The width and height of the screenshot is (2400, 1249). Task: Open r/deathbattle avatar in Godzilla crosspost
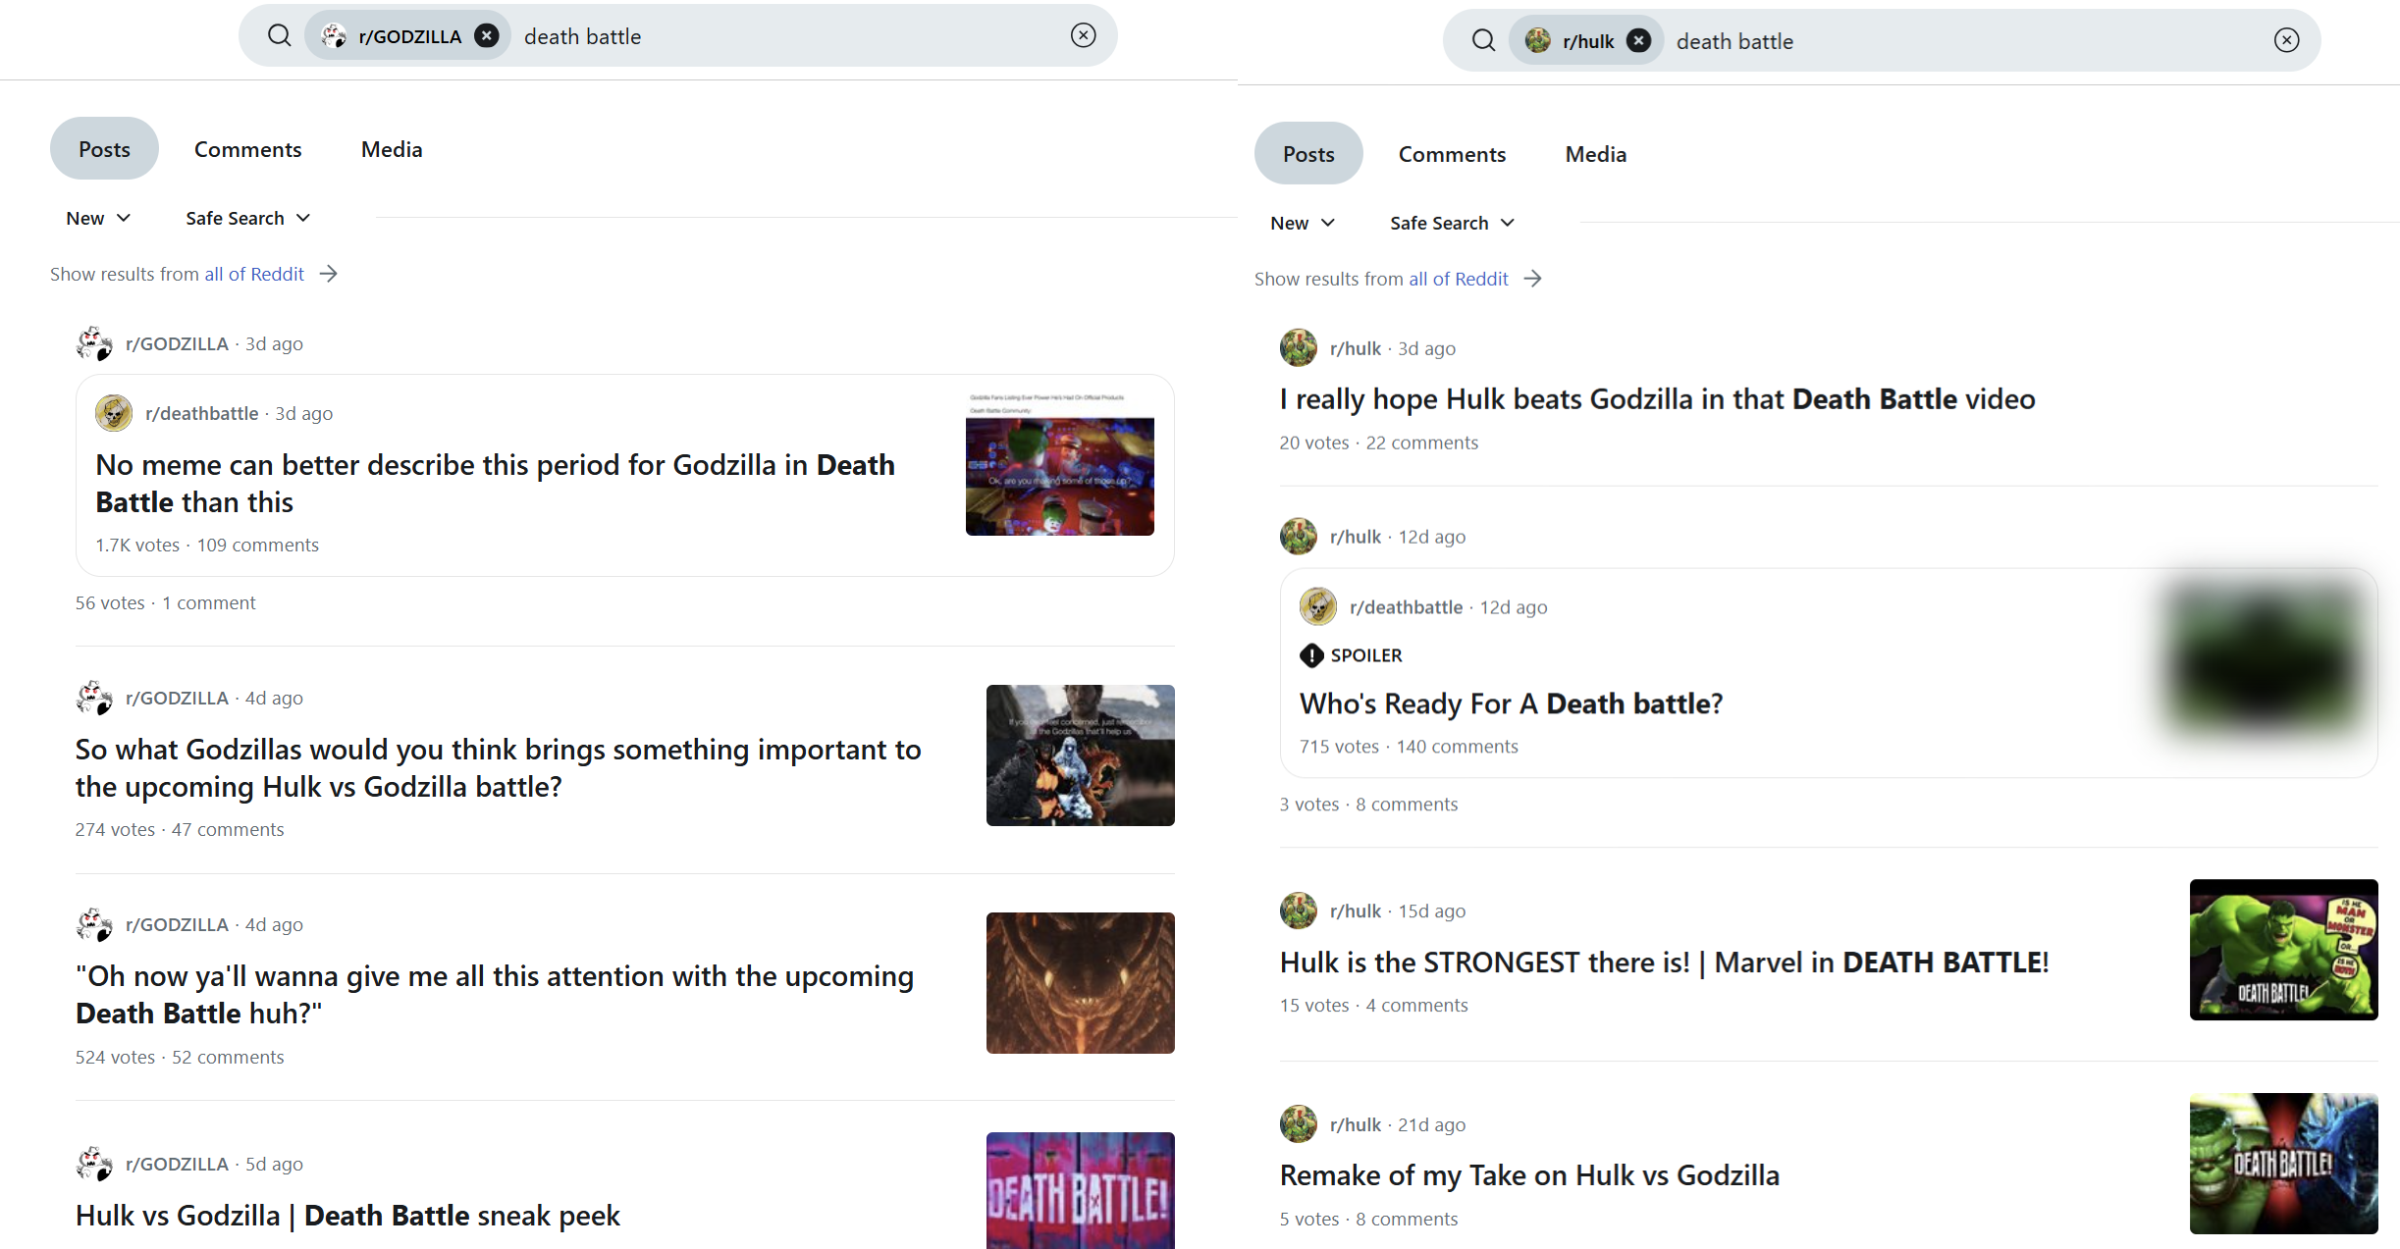pyautogui.click(x=114, y=413)
